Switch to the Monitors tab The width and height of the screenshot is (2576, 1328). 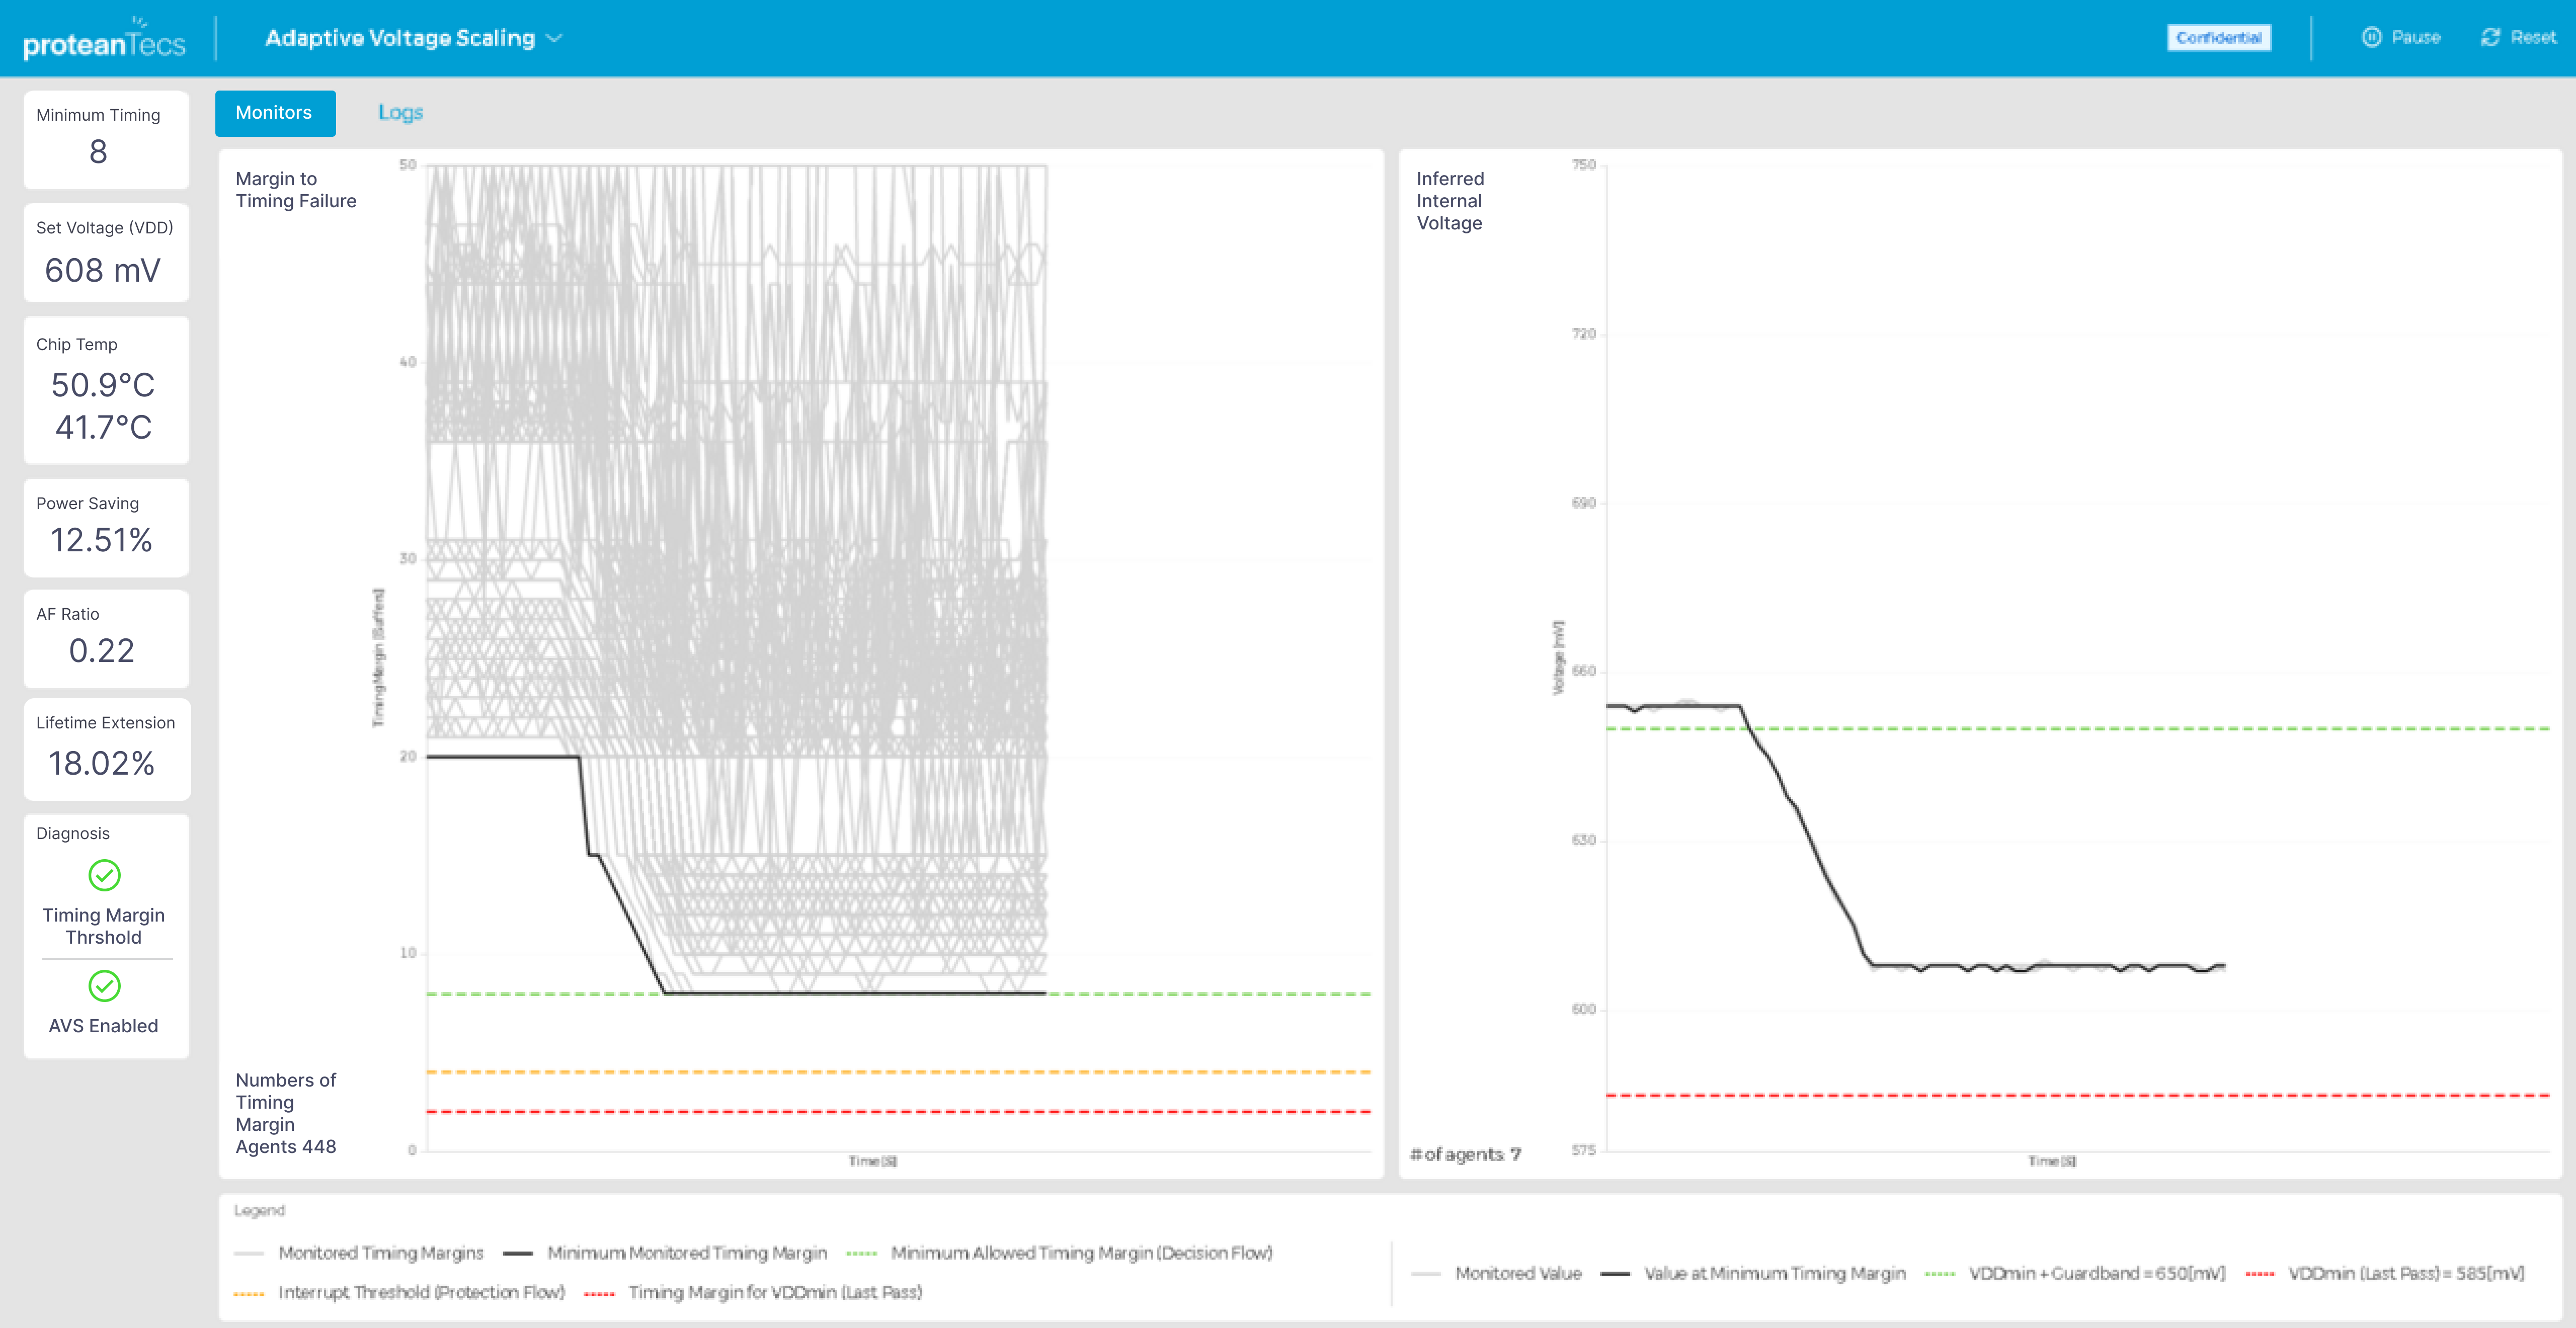274,113
